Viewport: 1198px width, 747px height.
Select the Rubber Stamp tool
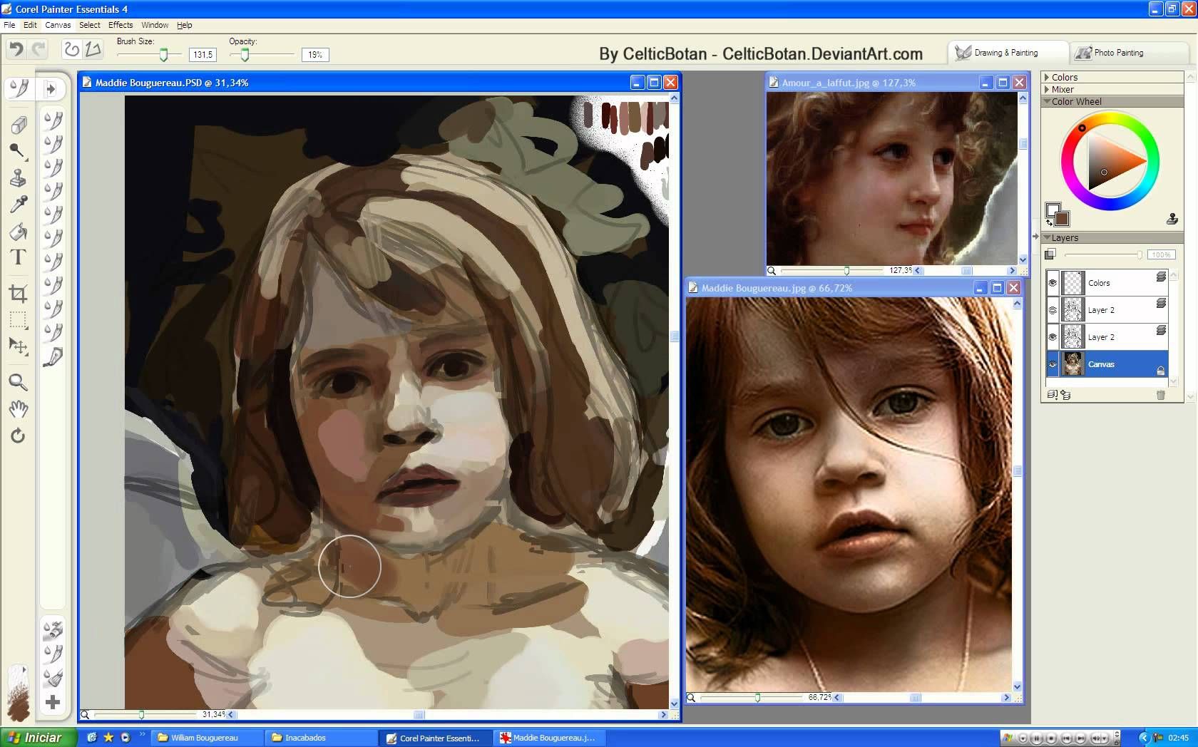tap(18, 177)
